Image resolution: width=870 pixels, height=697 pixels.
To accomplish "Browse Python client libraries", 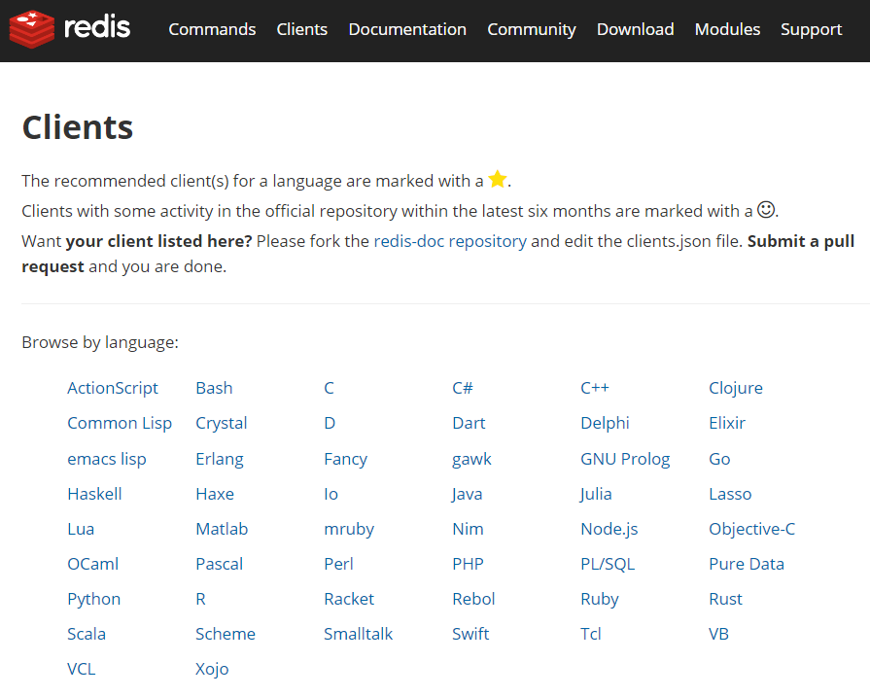I will 93,598.
